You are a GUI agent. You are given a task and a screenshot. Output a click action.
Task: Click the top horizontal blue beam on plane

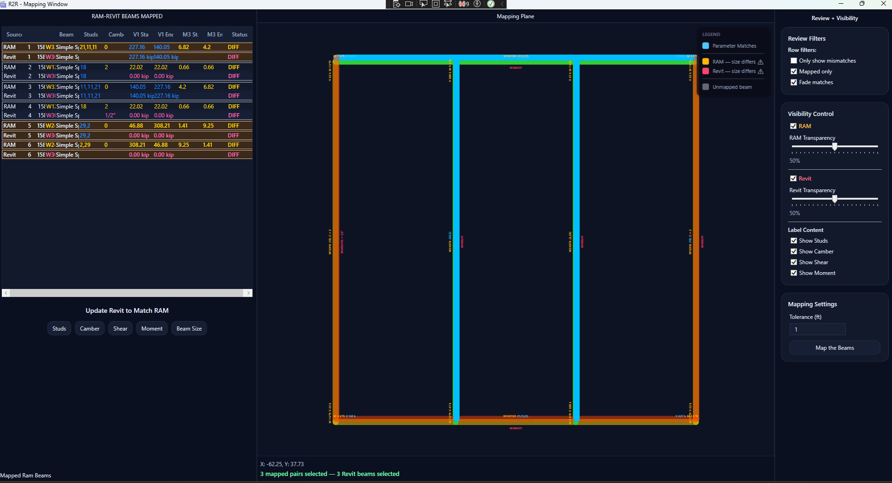[x=516, y=58]
